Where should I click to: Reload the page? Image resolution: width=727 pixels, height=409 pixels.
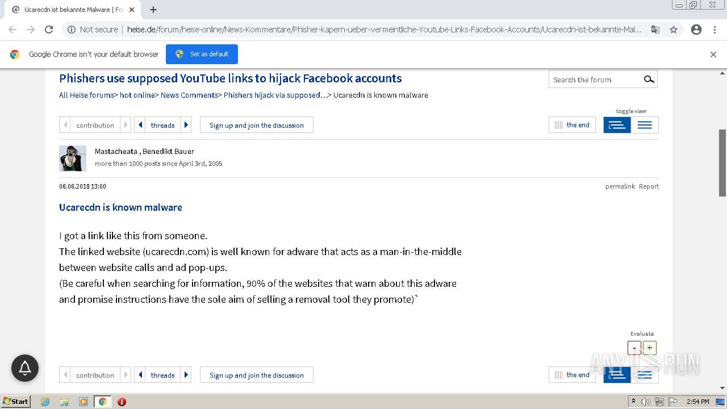click(x=49, y=30)
